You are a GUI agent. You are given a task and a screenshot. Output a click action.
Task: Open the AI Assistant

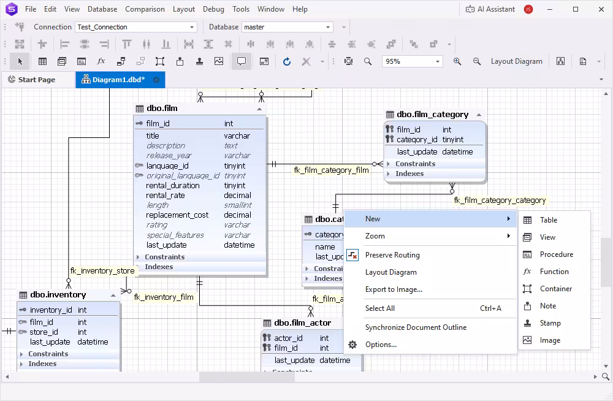(490, 9)
